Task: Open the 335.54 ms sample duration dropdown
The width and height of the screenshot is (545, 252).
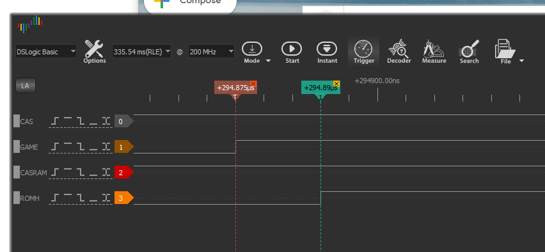Action: pyautogui.click(x=141, y=52)
